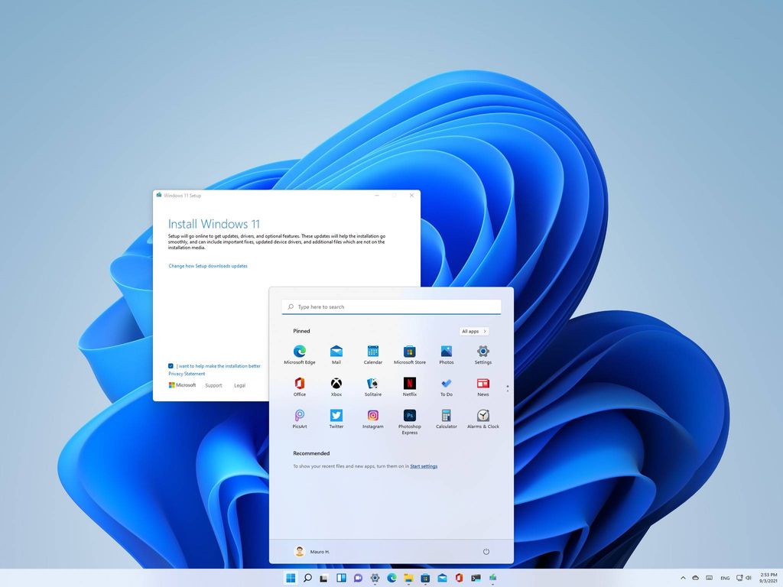Viewport: 783px width, 587px height.
Task: Open Task View from the taskbar
Action: coord(340,578)
